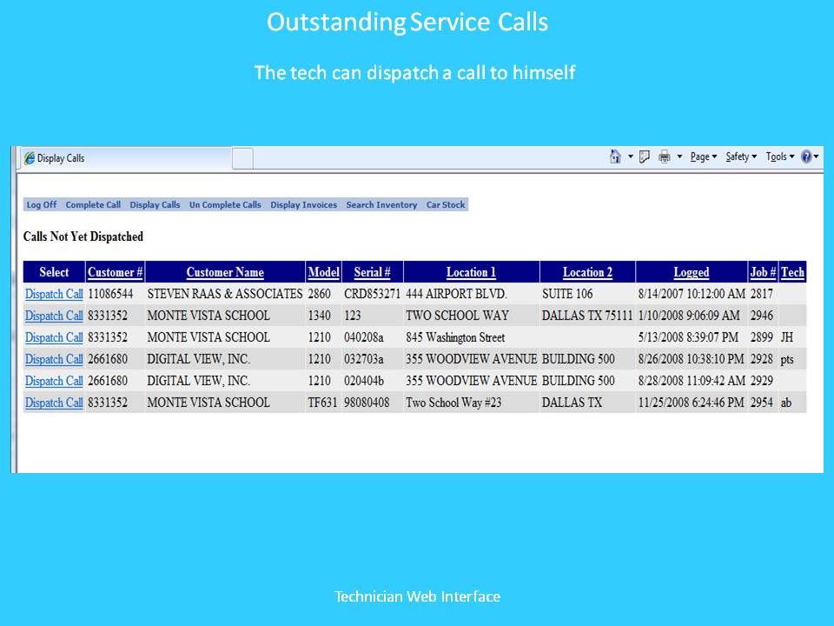This screenshot has height=626, width=834.
Task: Expand the Print options dropdown arrow
Action: pos(679,156)
